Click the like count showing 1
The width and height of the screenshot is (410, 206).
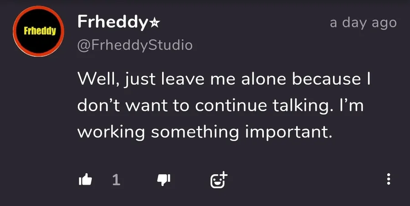pyautogui.click(x=116, y=180)
